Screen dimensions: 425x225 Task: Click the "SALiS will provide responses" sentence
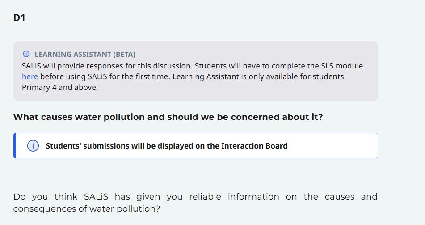click(x=107, y=66)
